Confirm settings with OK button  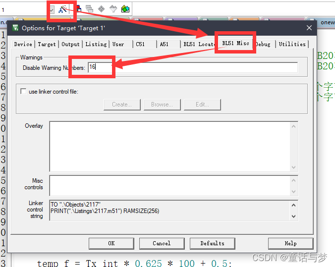pos(112,244)
